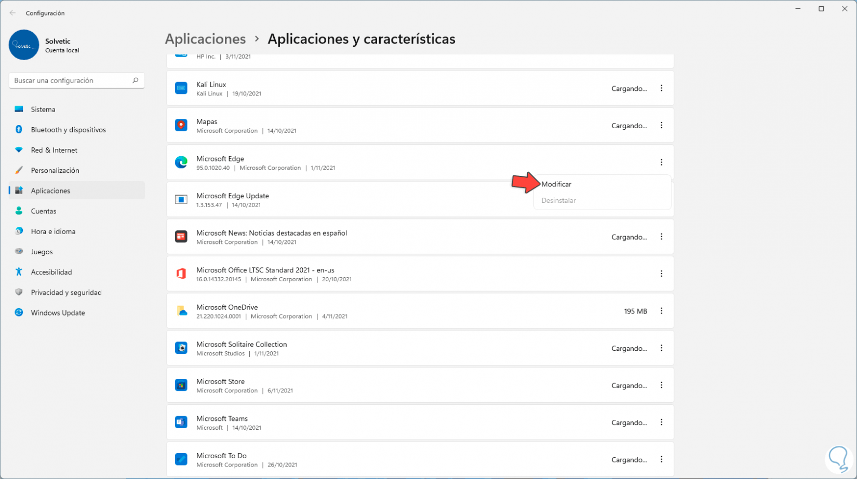
Task: Click the Microsoft Edge app icon
Action: tap(181, 162)
